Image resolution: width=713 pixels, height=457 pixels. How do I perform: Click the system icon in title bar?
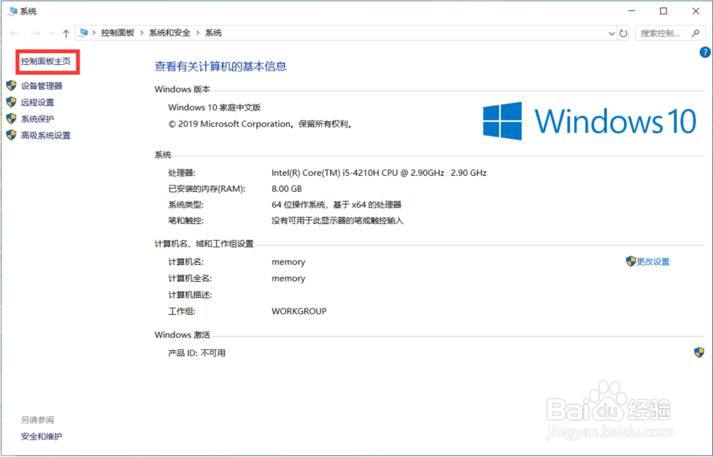click(x=13, y=11)
